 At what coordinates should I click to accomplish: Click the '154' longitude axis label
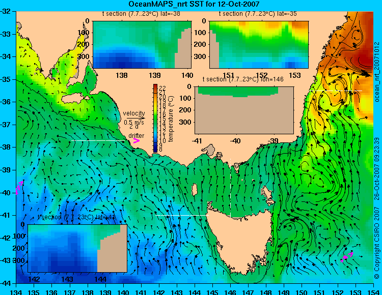click(373, 292)
